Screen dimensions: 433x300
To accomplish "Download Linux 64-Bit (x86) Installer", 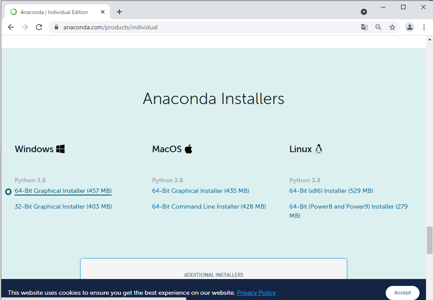I will [331, 191].
